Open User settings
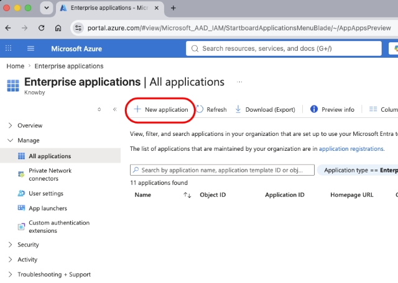Screen dimensions: 398x283 (46, 193)
